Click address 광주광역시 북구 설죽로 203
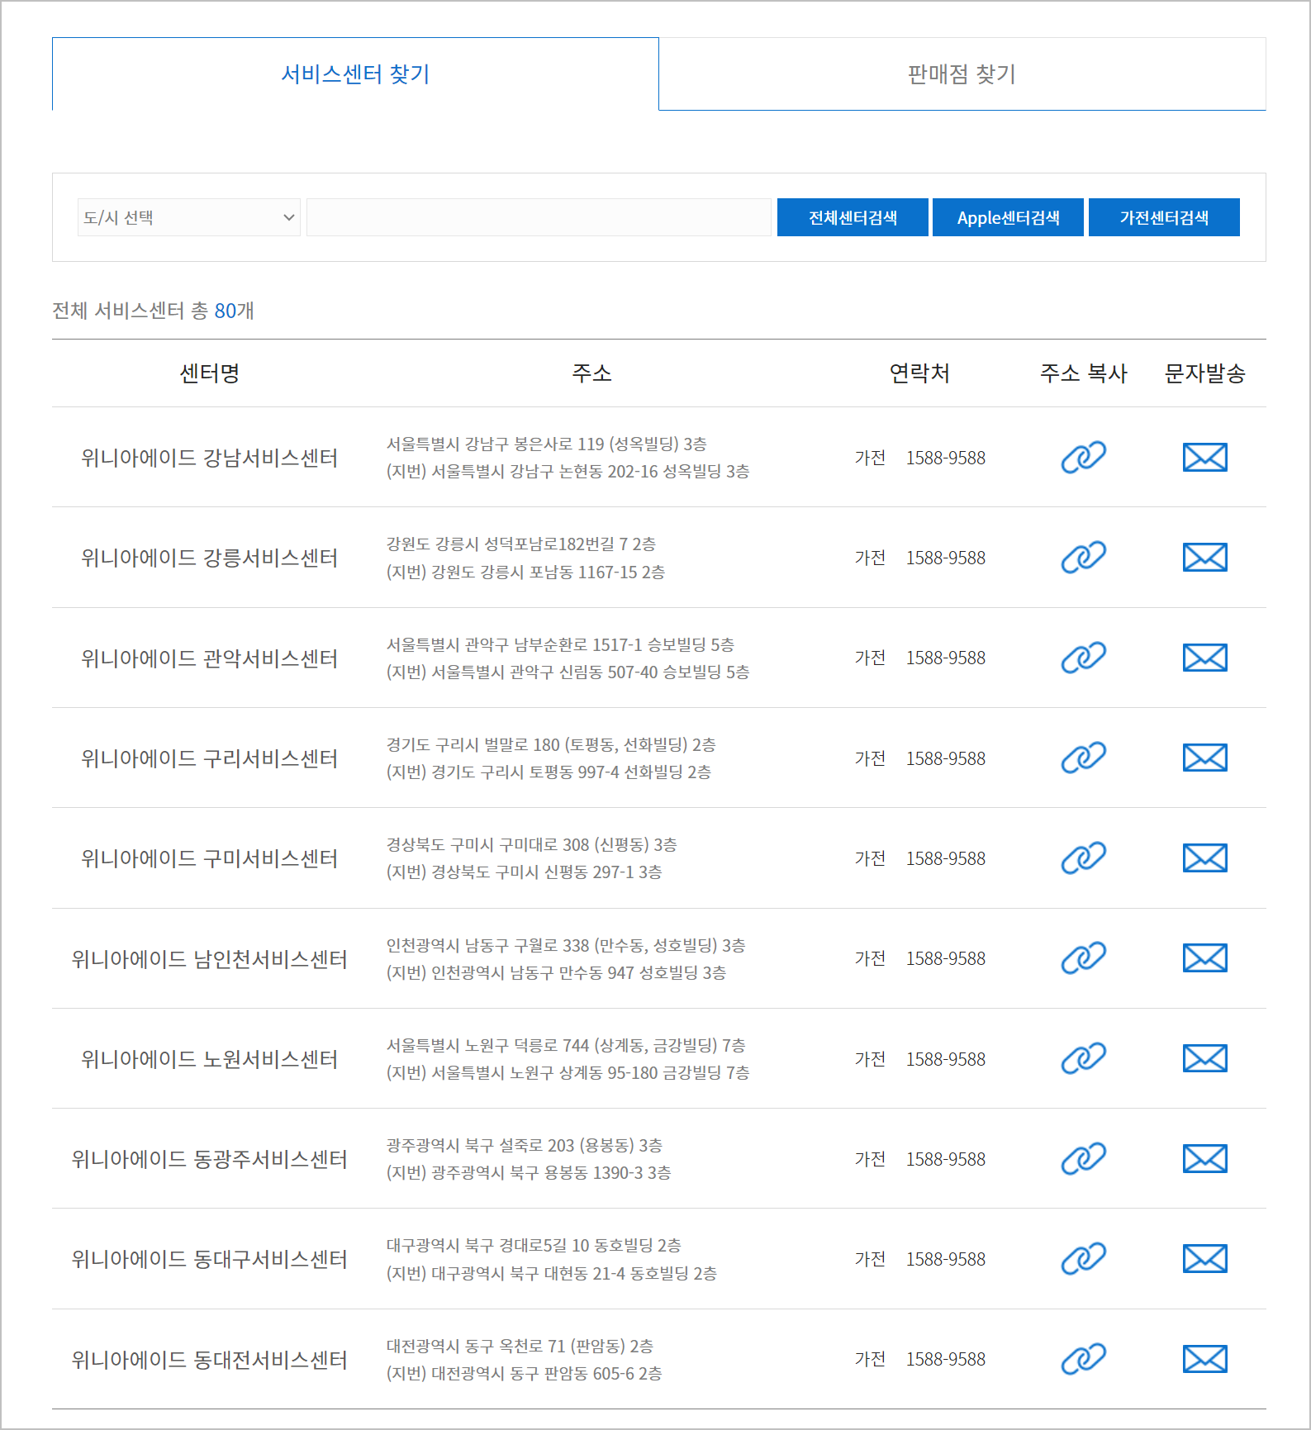Screen dimensions: 1311x1430 pos(525,1145)
